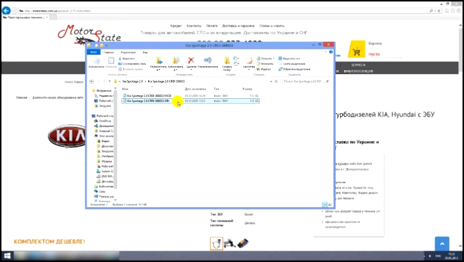
Task: Click Скопировать путь (Copy path) in ribbon
Action: click(132, 64)
